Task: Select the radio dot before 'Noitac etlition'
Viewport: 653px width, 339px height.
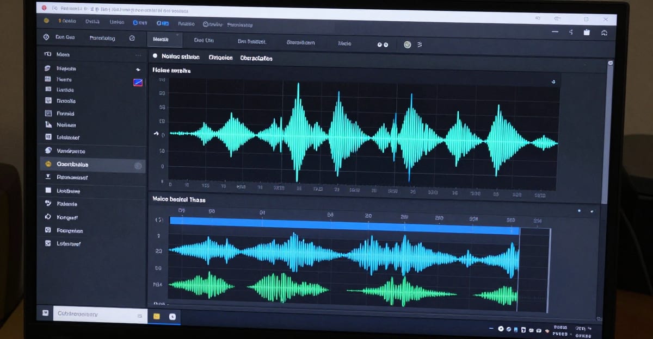Action: tap(155, 56)
